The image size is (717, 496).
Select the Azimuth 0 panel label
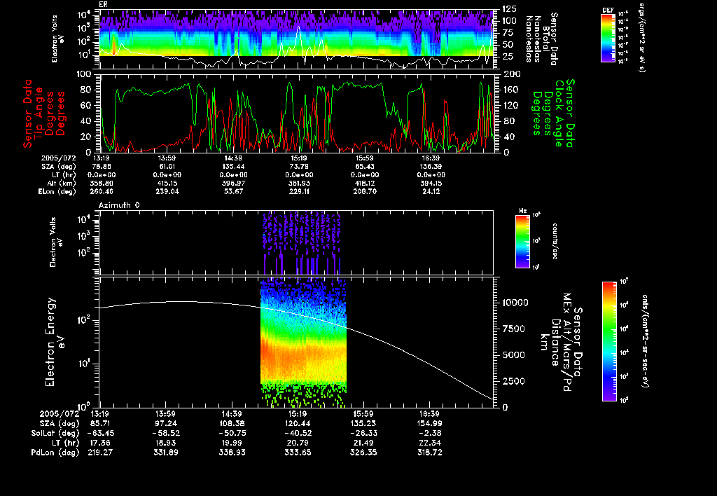point(118,205)
